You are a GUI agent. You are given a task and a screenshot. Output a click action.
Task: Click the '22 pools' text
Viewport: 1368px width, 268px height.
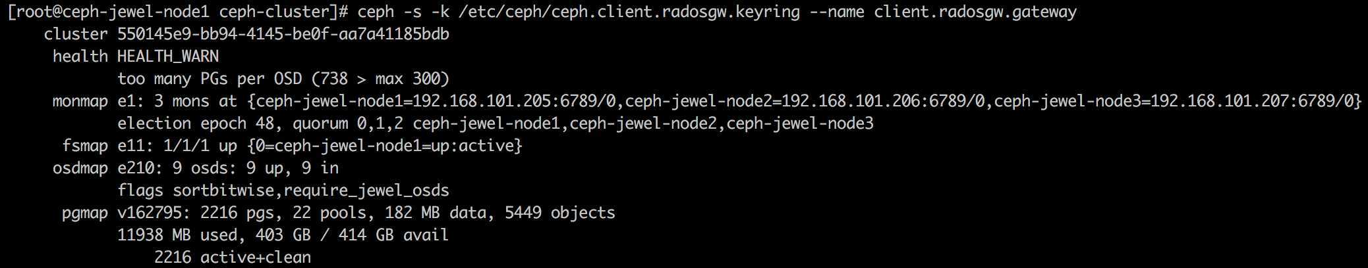[329, 213]
